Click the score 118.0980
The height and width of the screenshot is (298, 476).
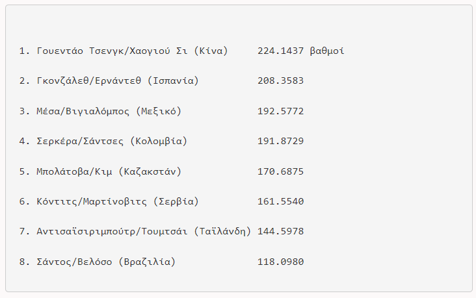[x=280, y=262]
